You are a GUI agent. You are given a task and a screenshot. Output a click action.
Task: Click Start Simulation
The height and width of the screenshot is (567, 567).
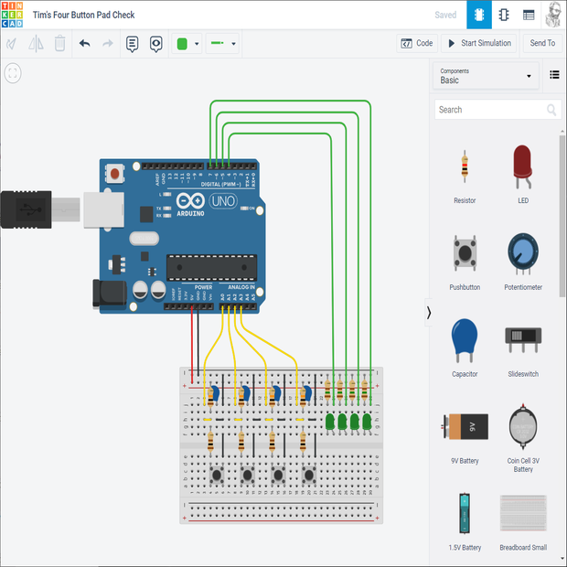[x=478, y=43]
